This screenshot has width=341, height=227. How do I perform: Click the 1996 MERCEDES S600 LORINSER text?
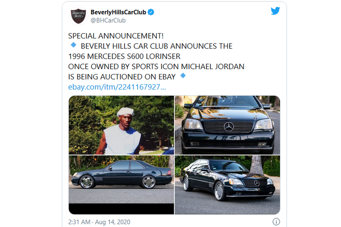125,56
